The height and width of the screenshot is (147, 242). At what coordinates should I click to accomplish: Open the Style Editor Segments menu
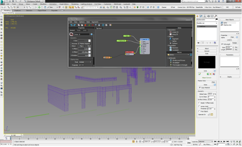(95, 22)
